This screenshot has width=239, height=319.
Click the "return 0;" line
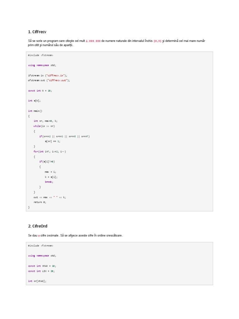coord(40,202)
